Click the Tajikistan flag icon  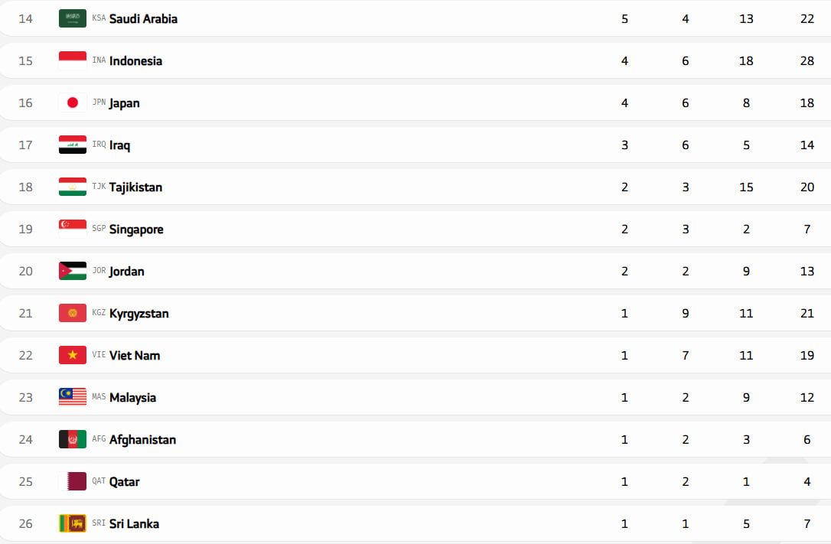tap(73, 187)
